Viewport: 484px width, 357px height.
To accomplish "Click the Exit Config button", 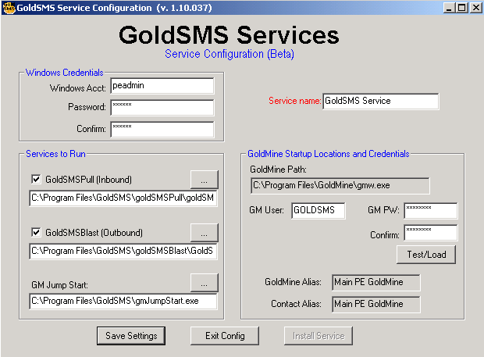I will pyautogui.click(x=225, y=336).
